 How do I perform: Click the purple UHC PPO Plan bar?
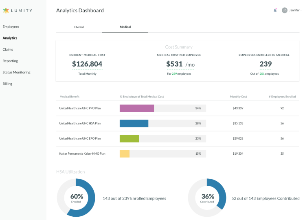[137, 108]
